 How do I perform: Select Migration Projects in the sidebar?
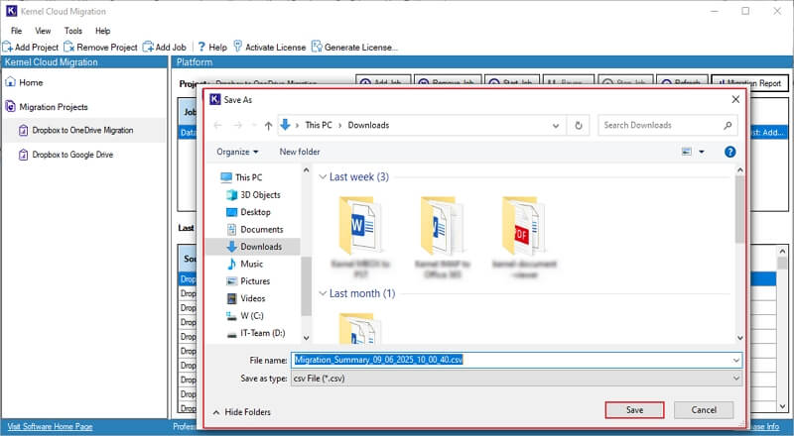pyautogui.click(x=47, y=107)
